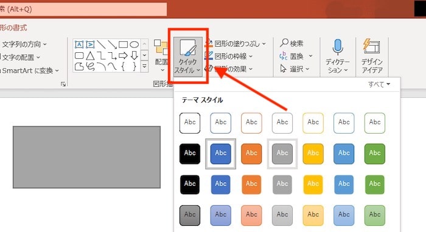Select the right block arrow shape
The image size is (426, 232).
point(123,55)
